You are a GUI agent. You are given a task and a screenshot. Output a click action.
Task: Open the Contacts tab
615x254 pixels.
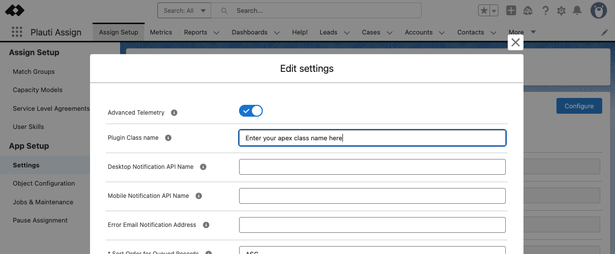[x=470, y=32]
